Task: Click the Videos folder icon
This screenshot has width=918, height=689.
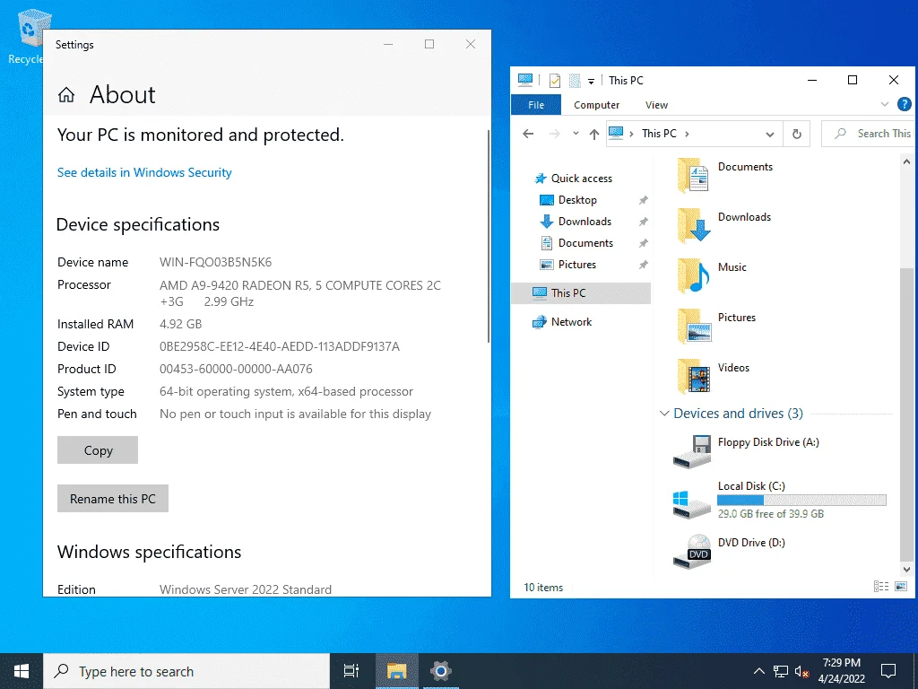Action: (x=693, y=376)
